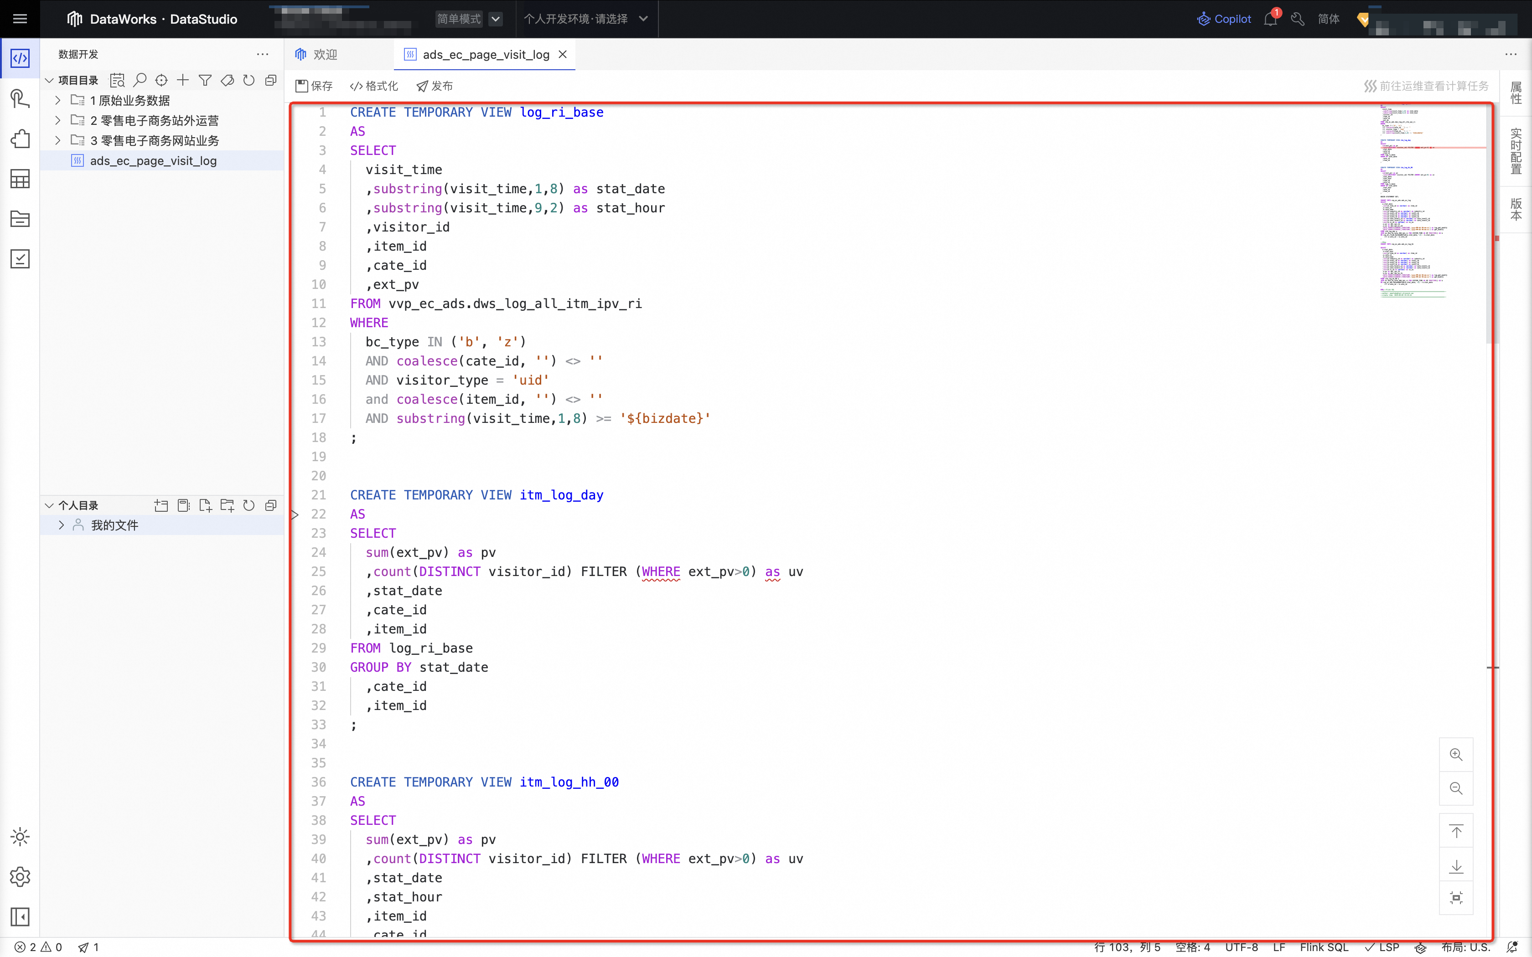Zoom in the editor with magnifier plus
Image resolution: width=1532 pixels, height=957 pixels.
(x=1456, y=755)
